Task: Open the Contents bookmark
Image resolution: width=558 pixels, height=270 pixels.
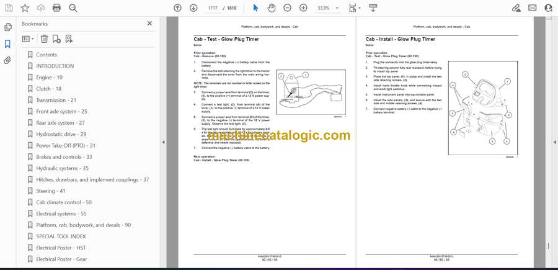Action: tap(46, 55)
